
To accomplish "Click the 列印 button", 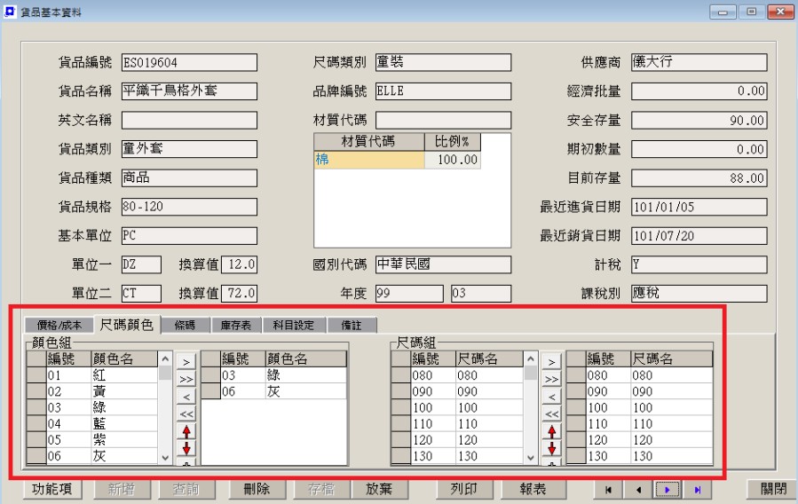I will click(x=463, y=489).
